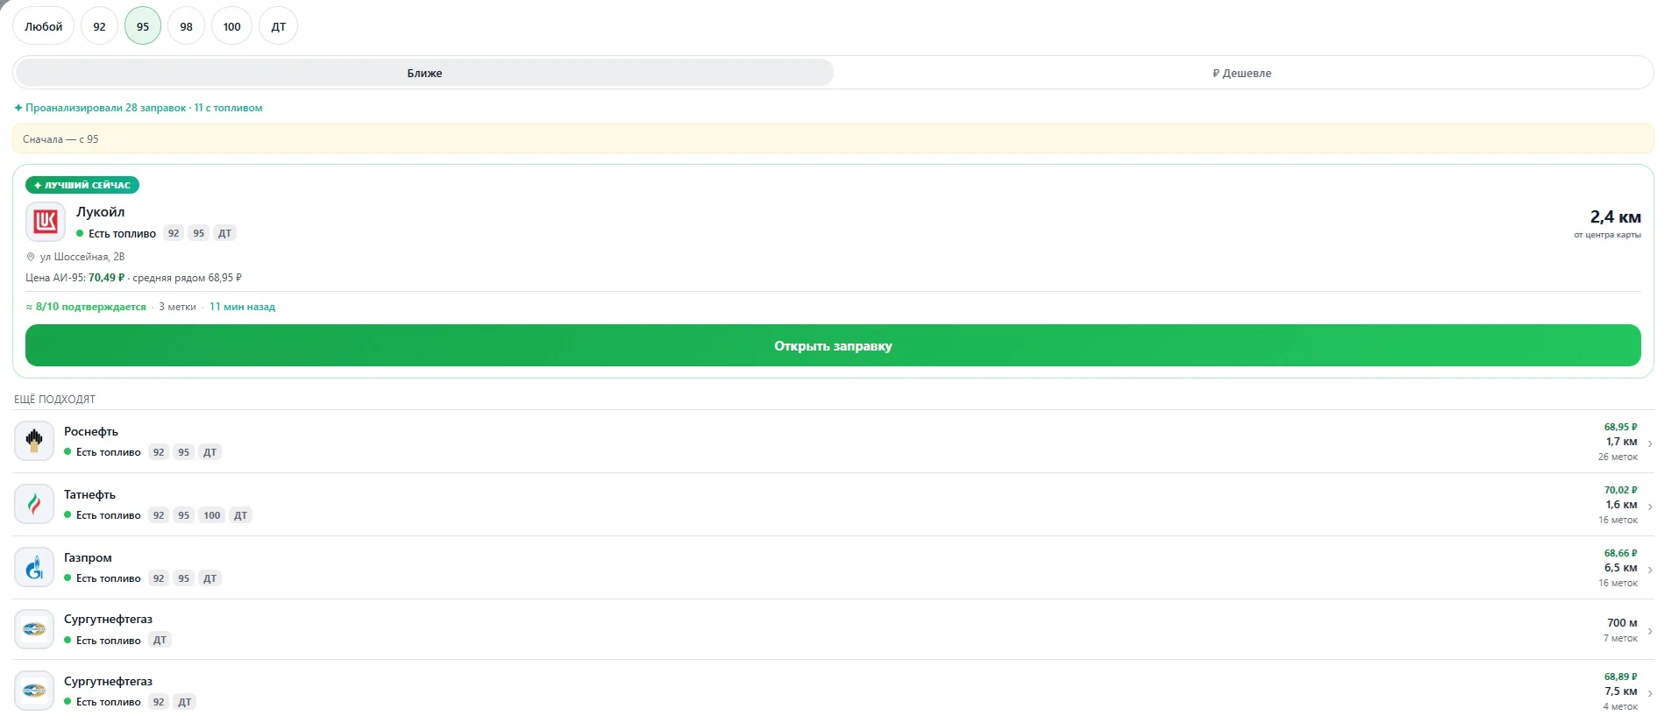The height and width of the screenshot is (723, 1671).
Task: Select the 100 fuel filter chip
Action: 231,26
